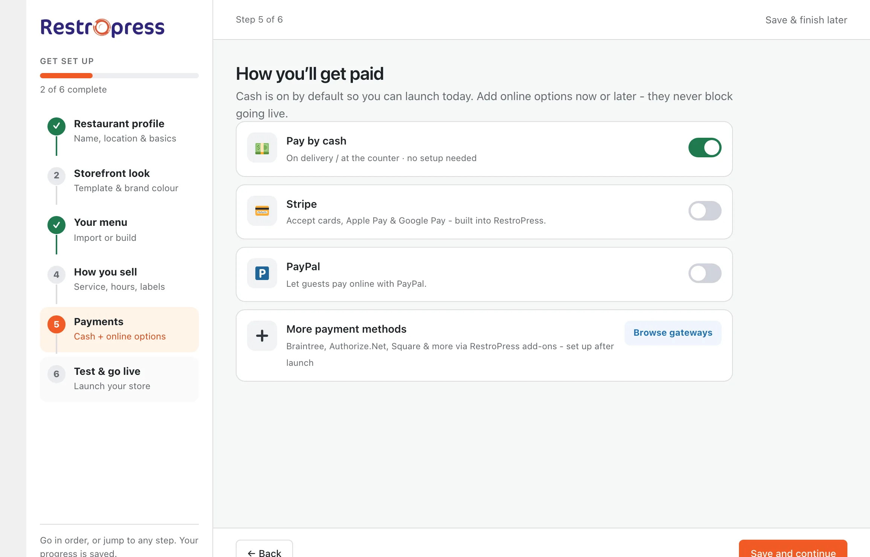The height and width of the screenshot is (557, 870).
Task: Go to Test & go live step
Action: click(119, 379)
